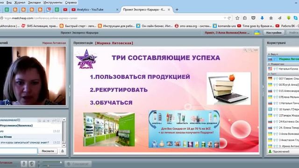Collapse the Гості group

coord(269,74)
